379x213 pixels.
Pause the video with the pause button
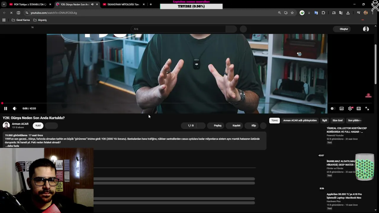6,109
